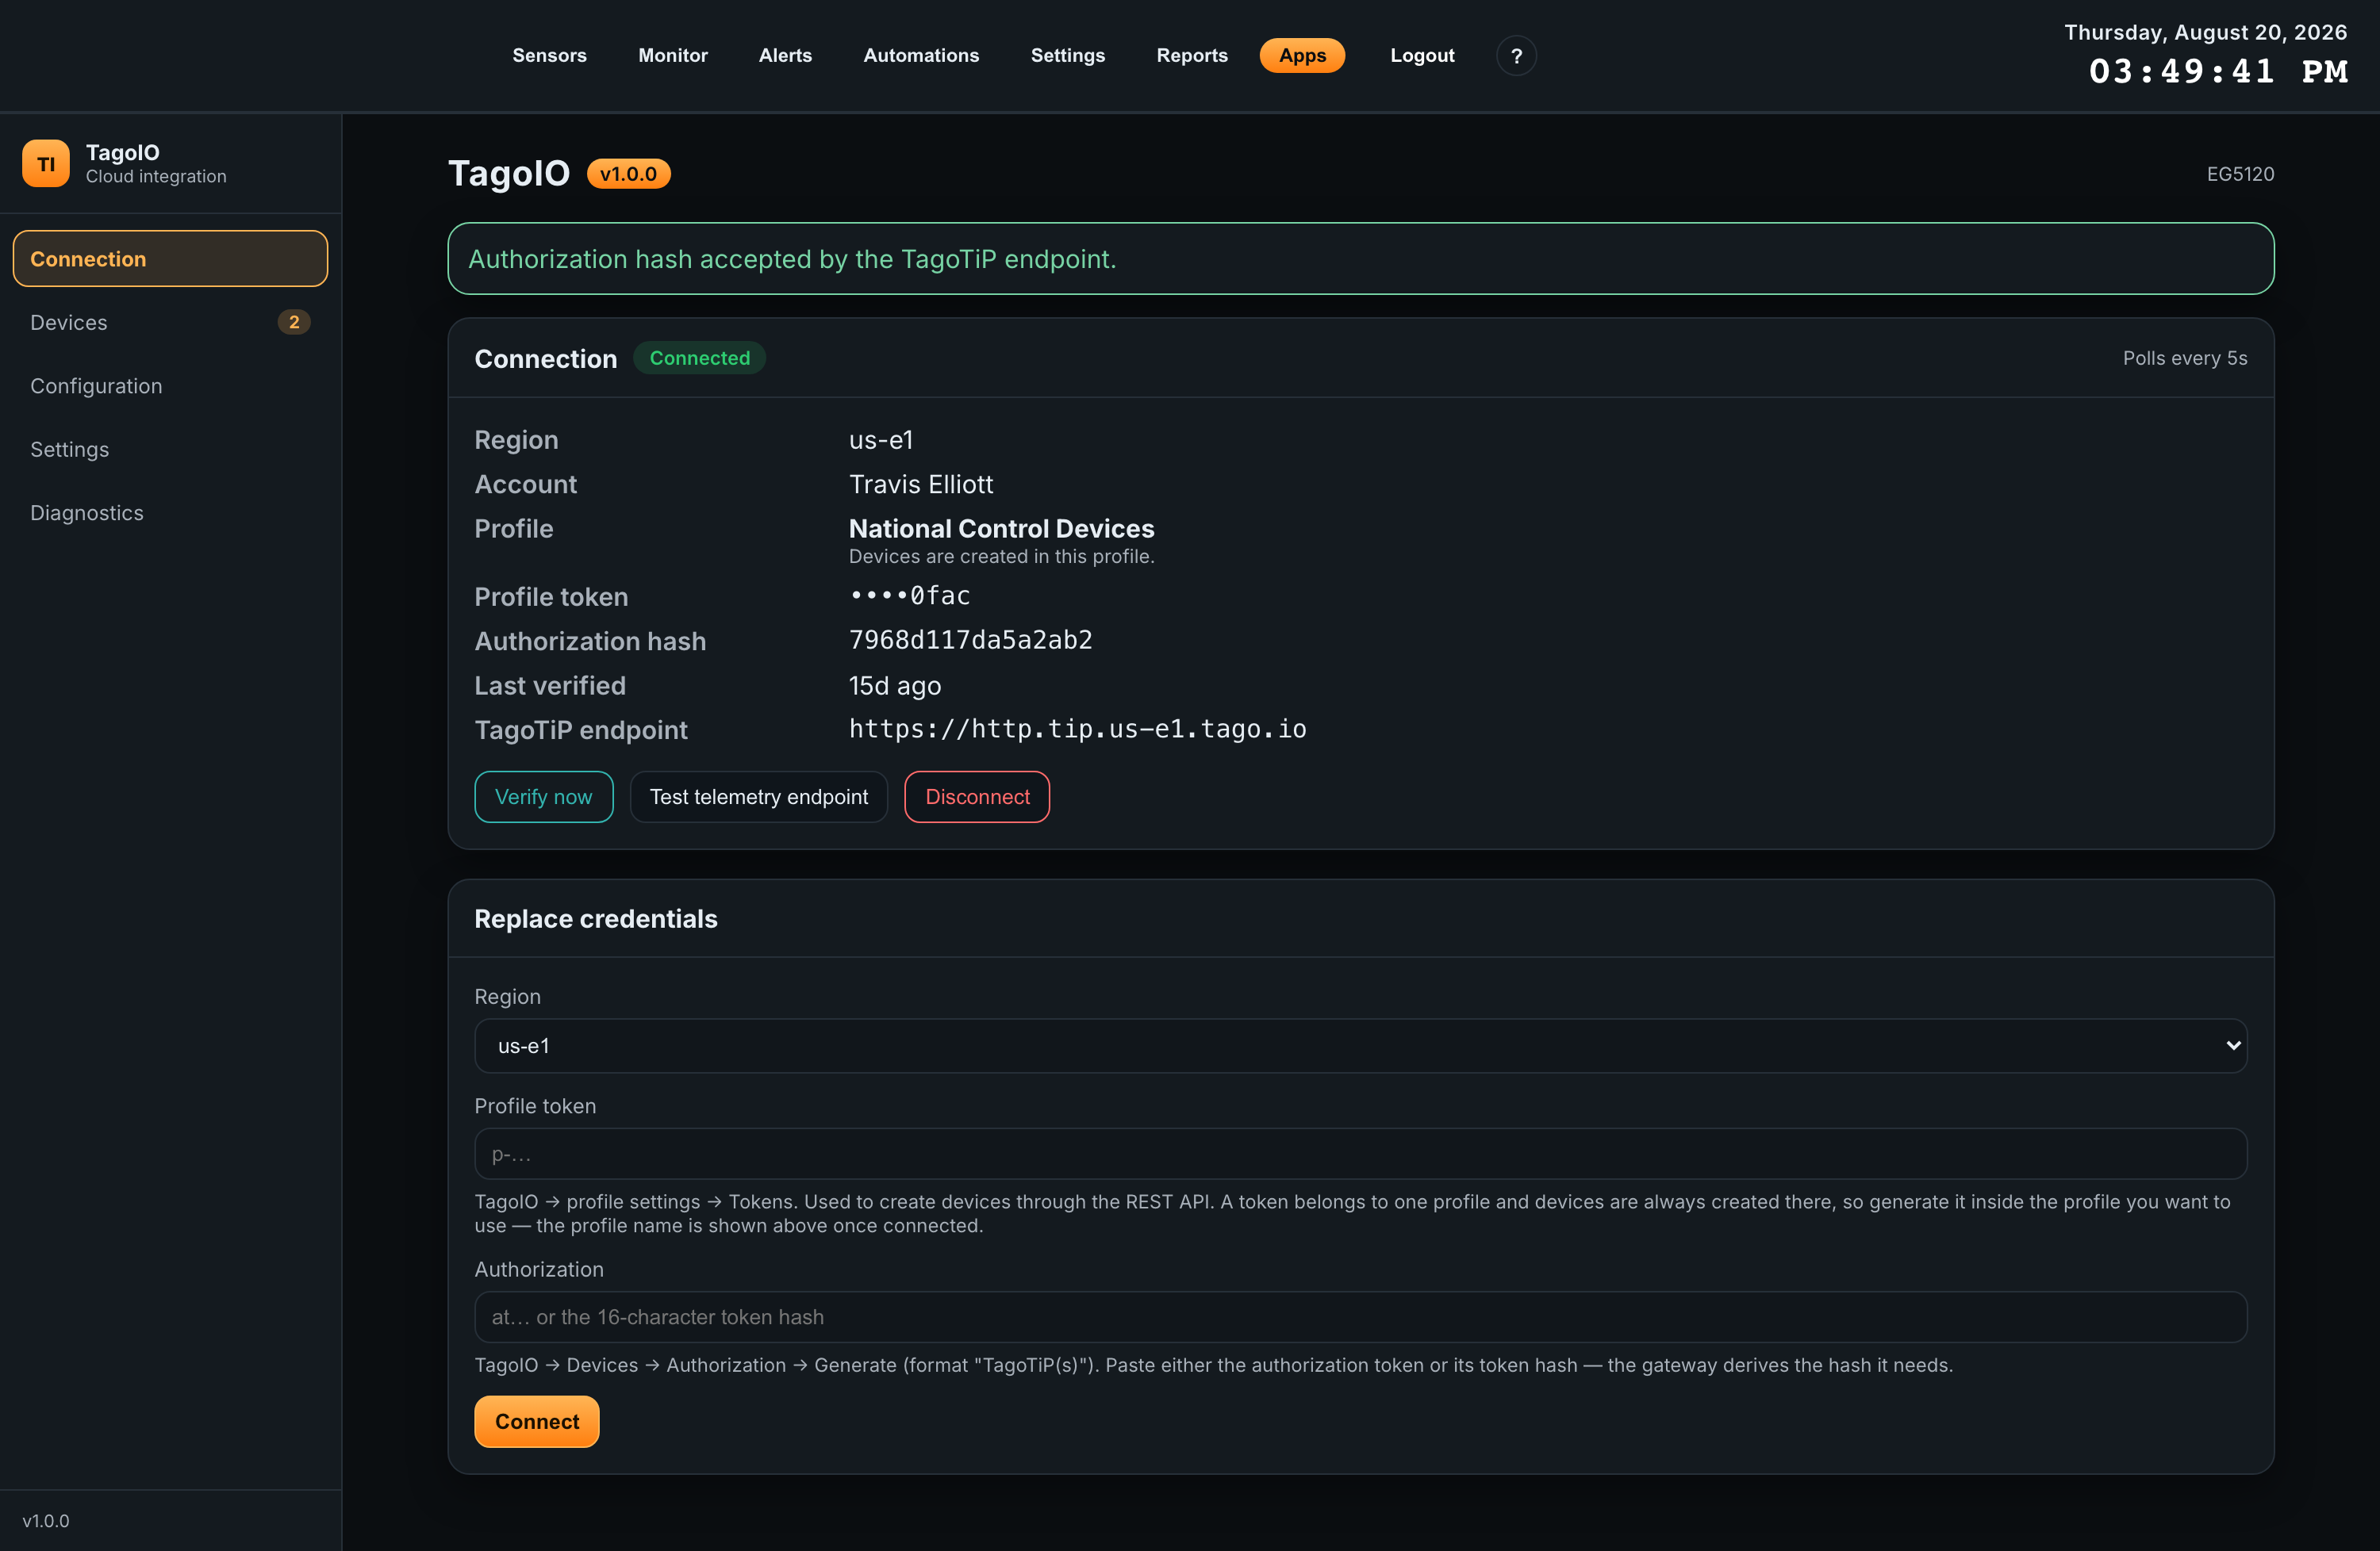The width and height of the screenshot is (2380, 1551).
Task: Click the v1.0.0 version badge
Action: tap(628, 174)
